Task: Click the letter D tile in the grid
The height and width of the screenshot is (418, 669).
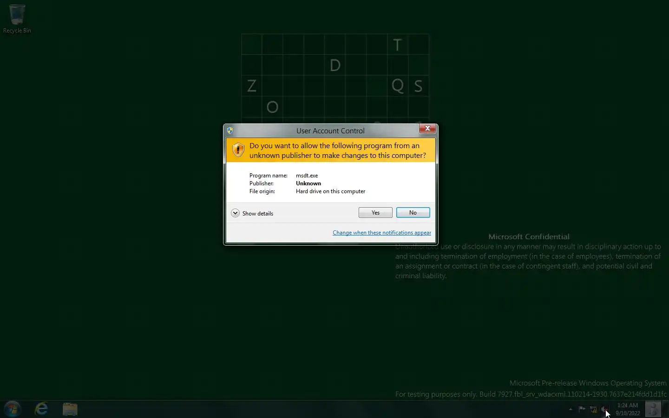Action: click(335, 65)
